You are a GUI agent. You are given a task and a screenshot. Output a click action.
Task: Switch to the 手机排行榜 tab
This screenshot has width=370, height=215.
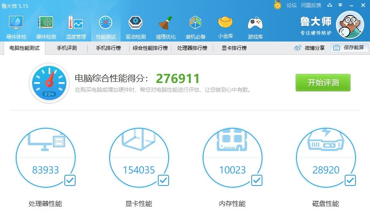pyautogui.click(x=108, y=48)
